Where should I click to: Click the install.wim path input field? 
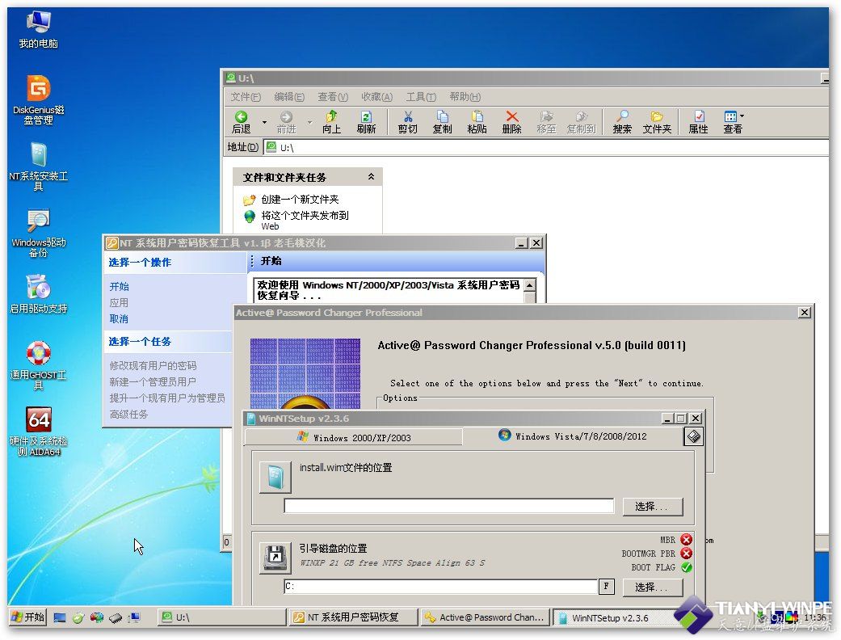pyautogui.click(x=449, y=505)
